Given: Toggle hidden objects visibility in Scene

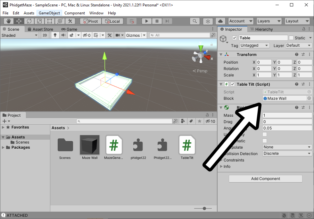Looking at the screenshot, I should pos(87,35).
